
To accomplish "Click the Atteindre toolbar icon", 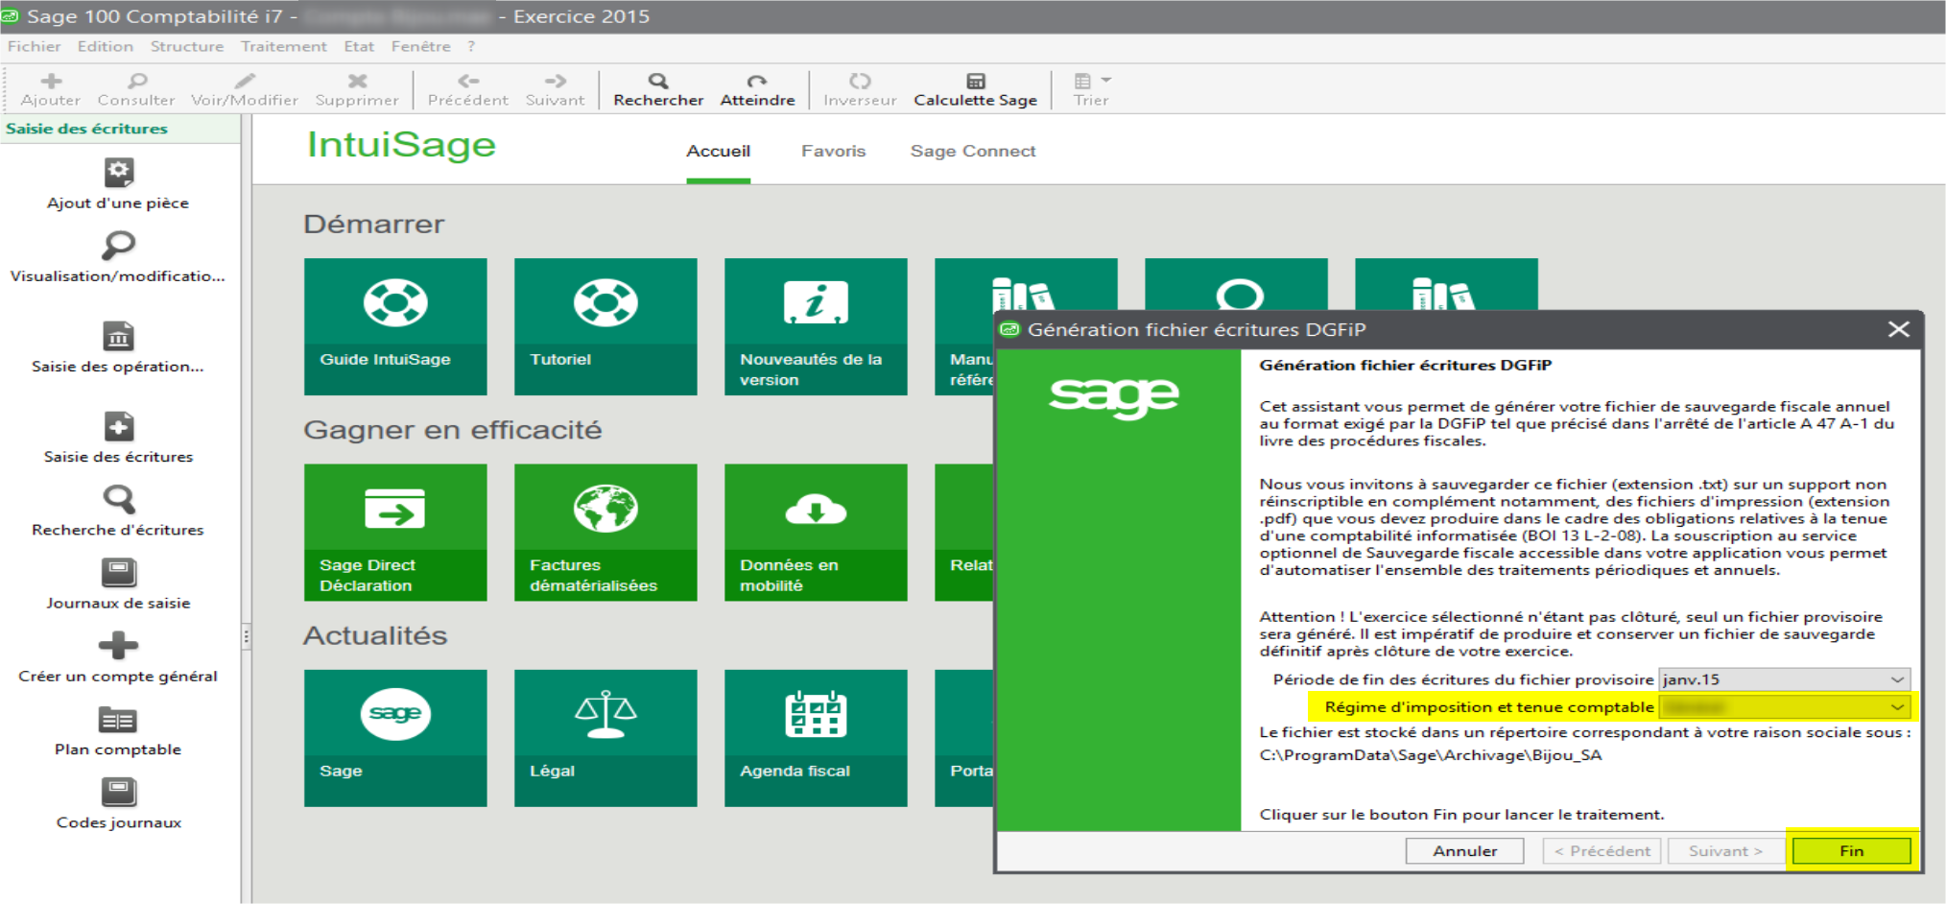I will (x=757, y=82).
